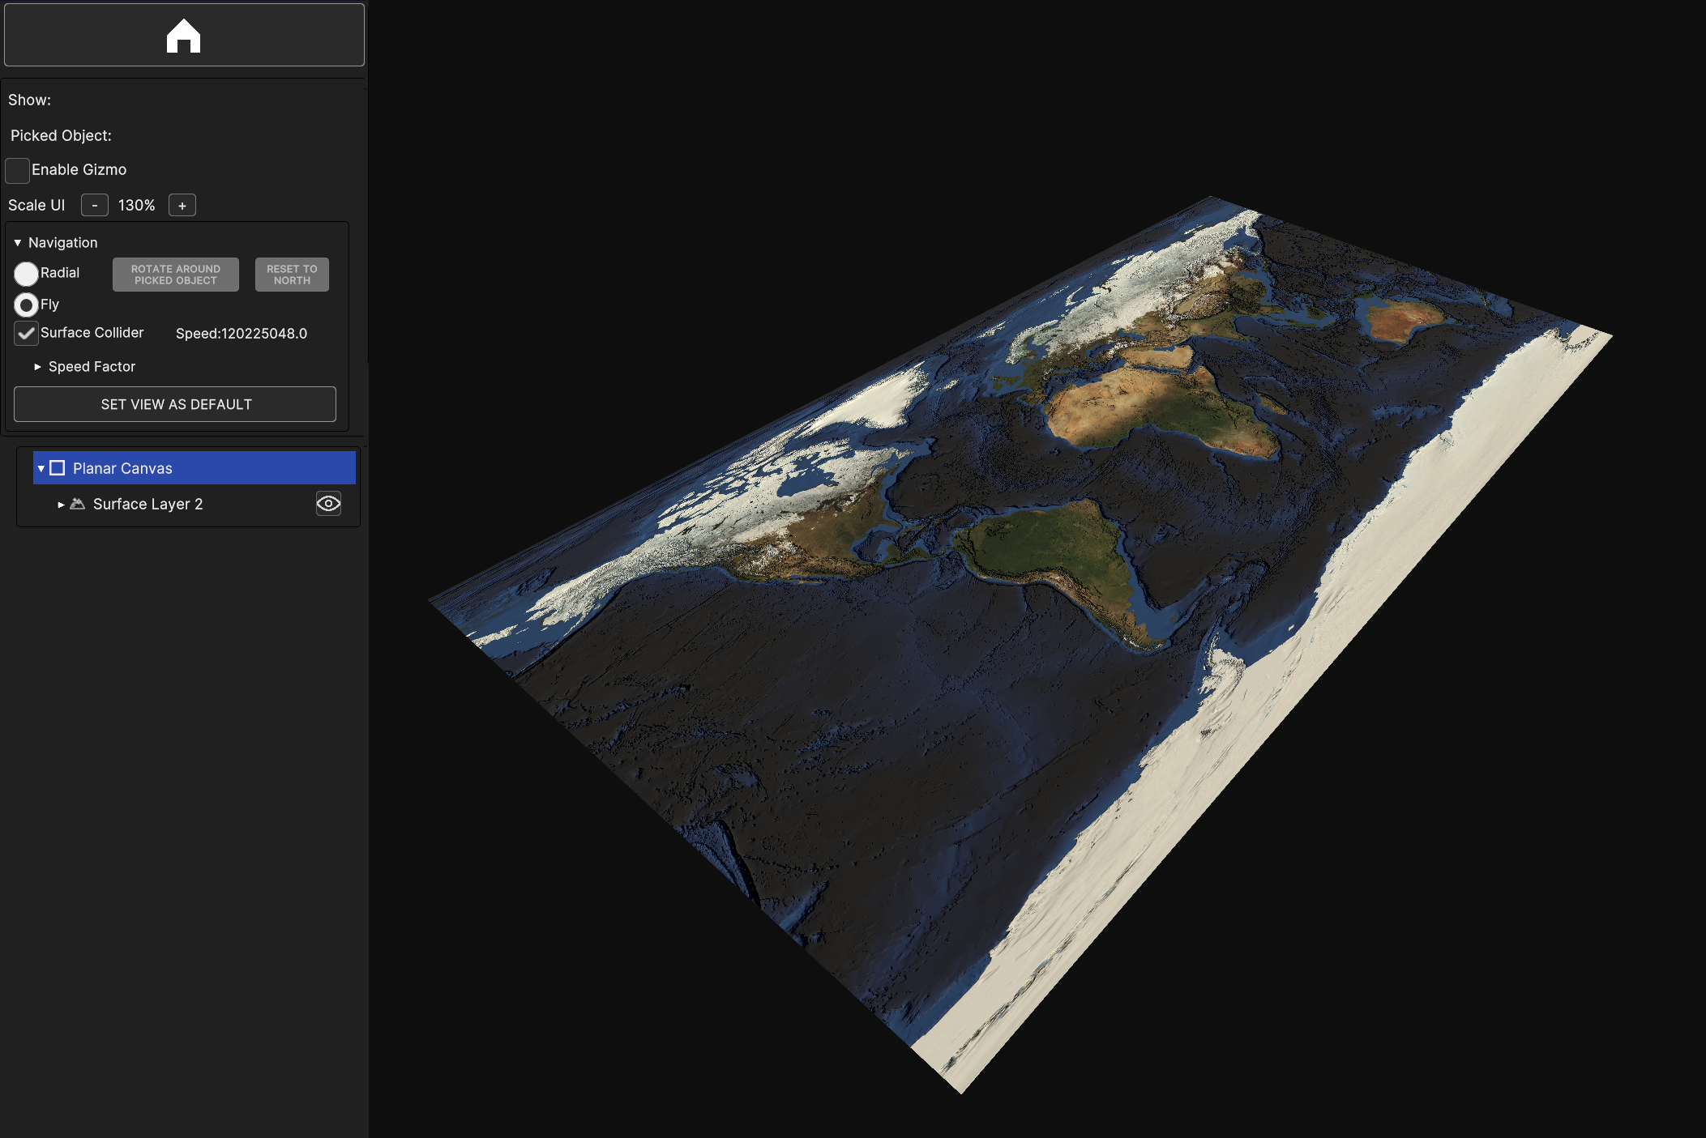Viewport: 1706px width, 1138px height.
Task: Select the Planar Canvas tree item
Action: coord(122,468)
